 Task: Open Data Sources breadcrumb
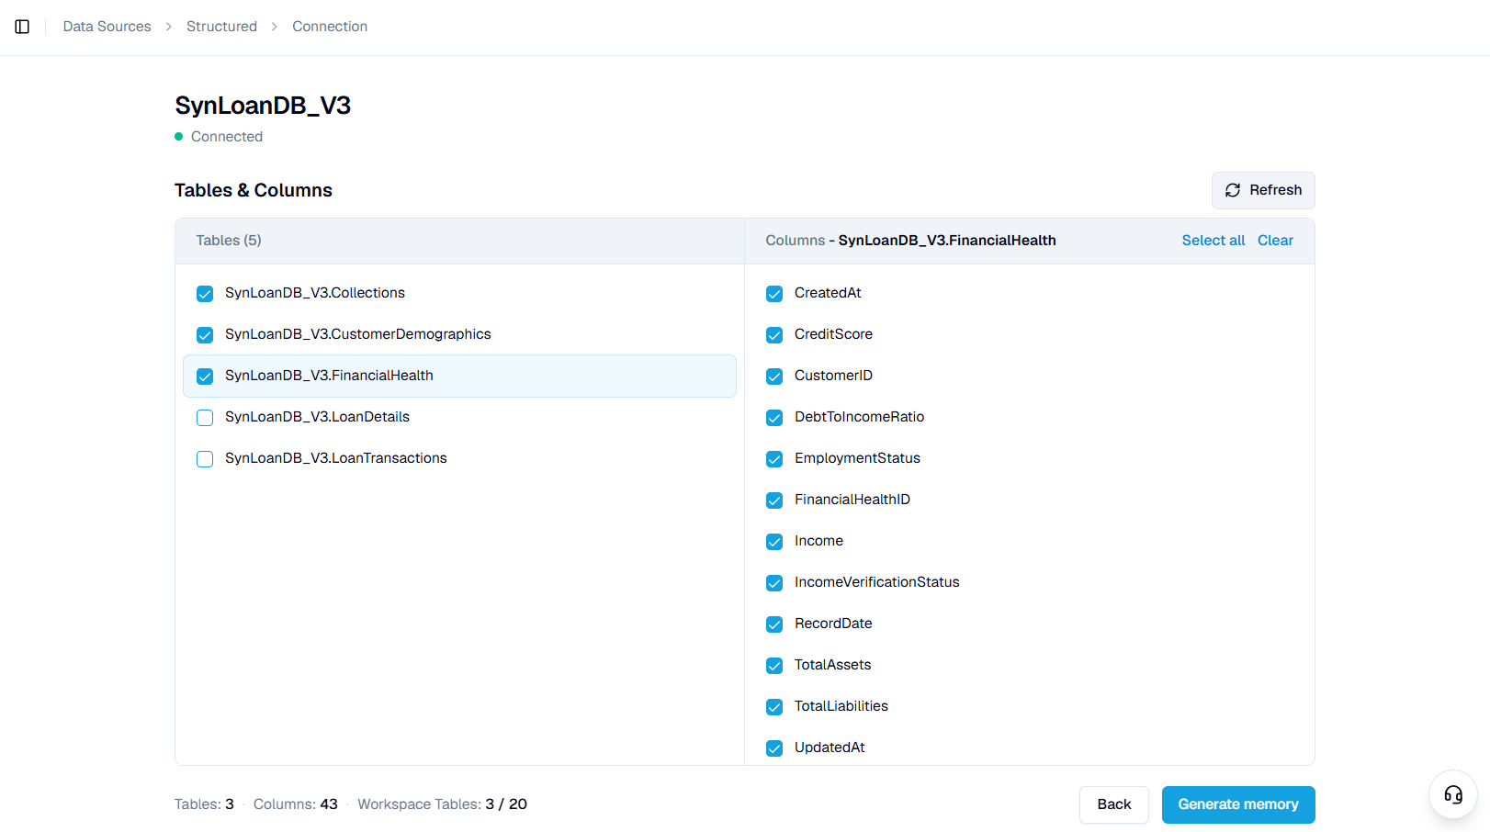(x=107, y=27)
